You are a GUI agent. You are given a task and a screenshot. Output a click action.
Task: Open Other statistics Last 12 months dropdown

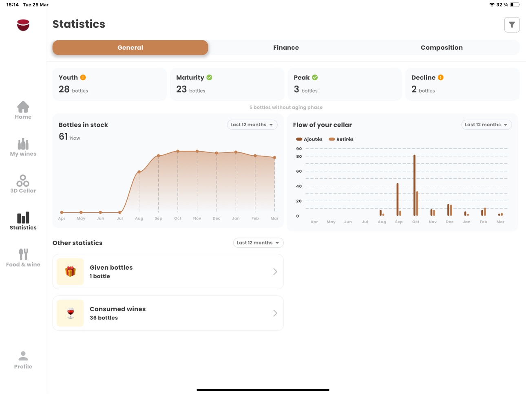[x=258, y=243]
